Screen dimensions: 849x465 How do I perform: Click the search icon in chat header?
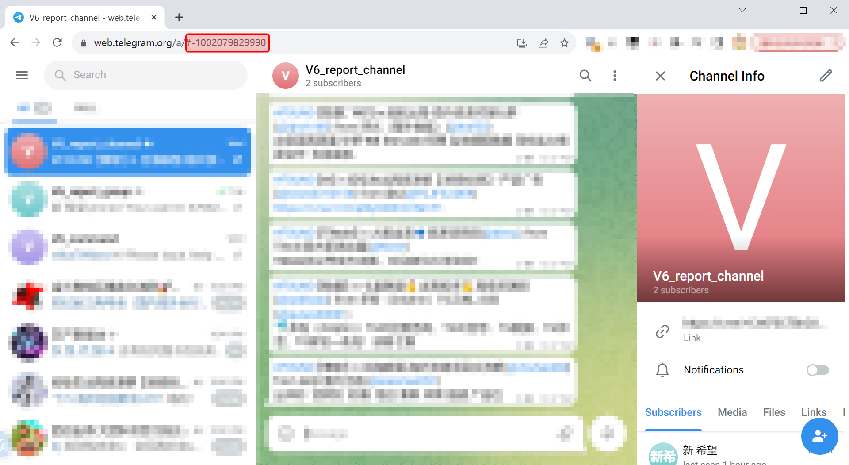click(585, 76)
